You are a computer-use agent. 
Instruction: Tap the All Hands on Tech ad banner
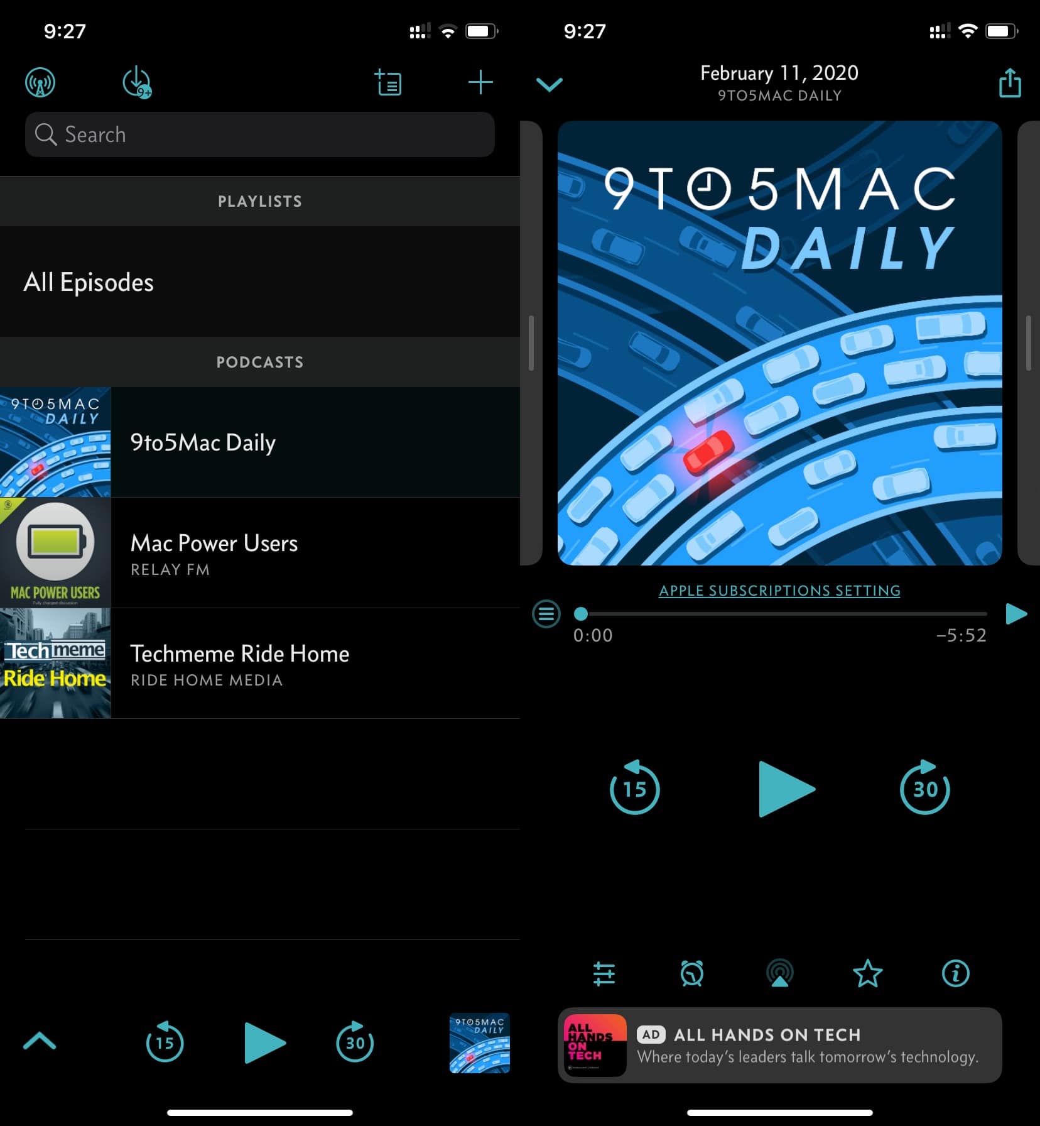pyautogui.click(x=779, y=1046)
